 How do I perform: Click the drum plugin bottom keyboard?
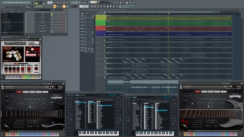(x=23, y=77)
